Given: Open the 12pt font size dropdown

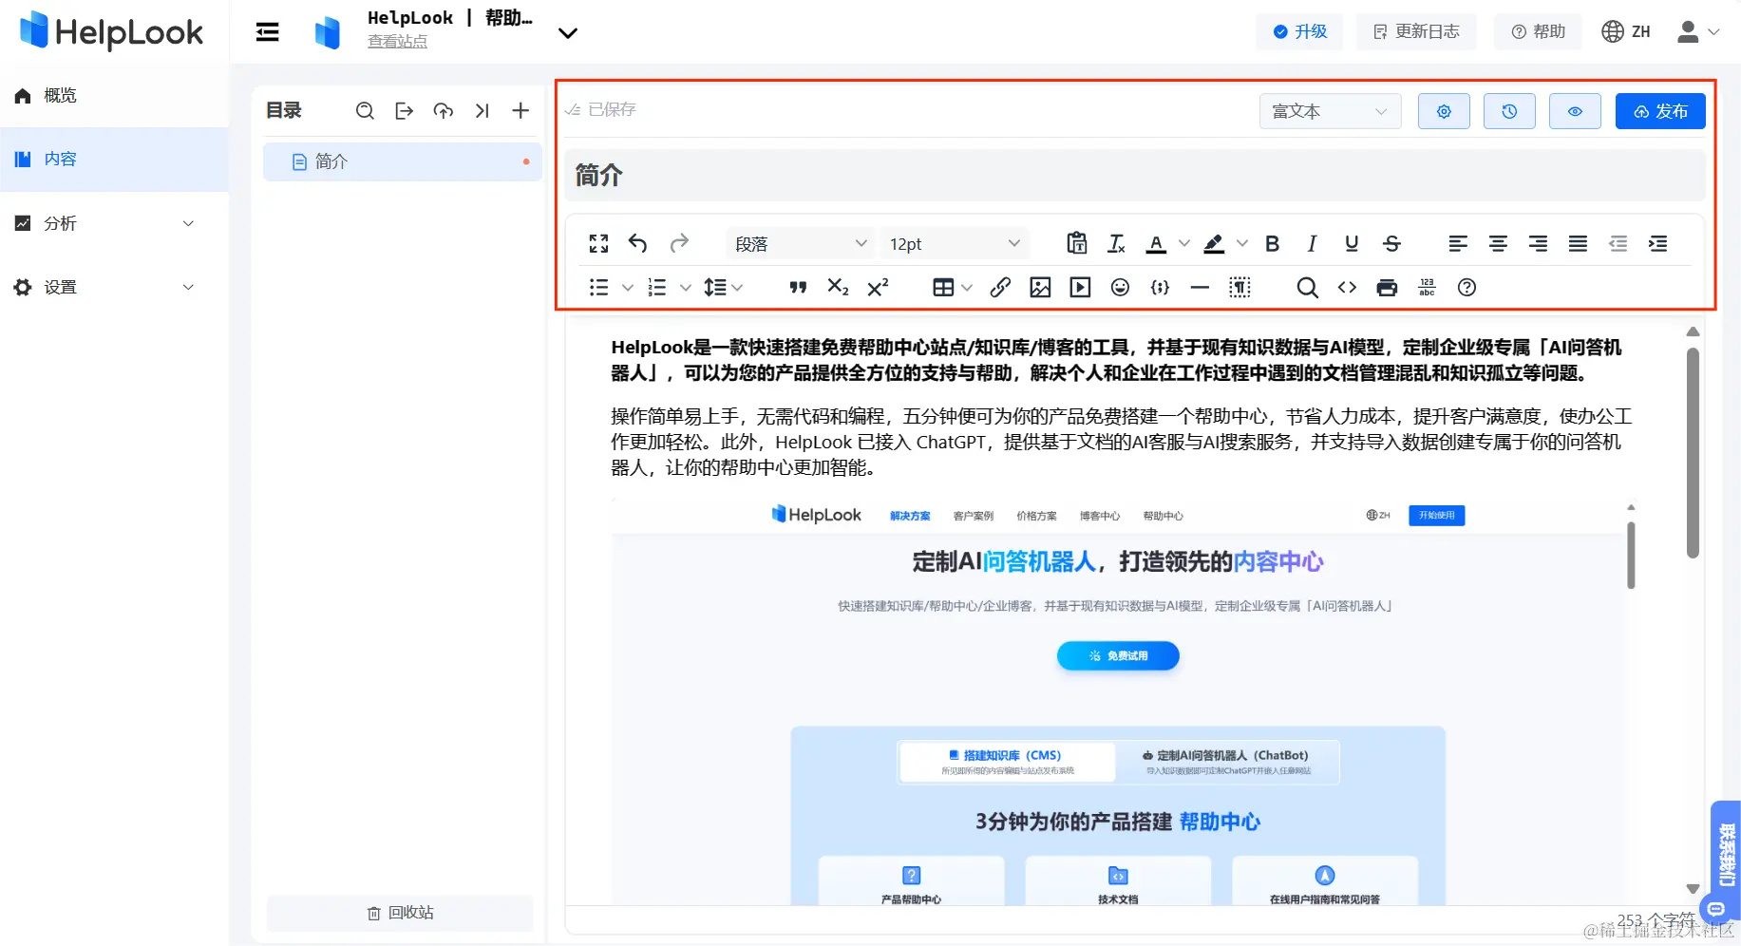Looking at the screenshot, I should [x=954, y=244].
